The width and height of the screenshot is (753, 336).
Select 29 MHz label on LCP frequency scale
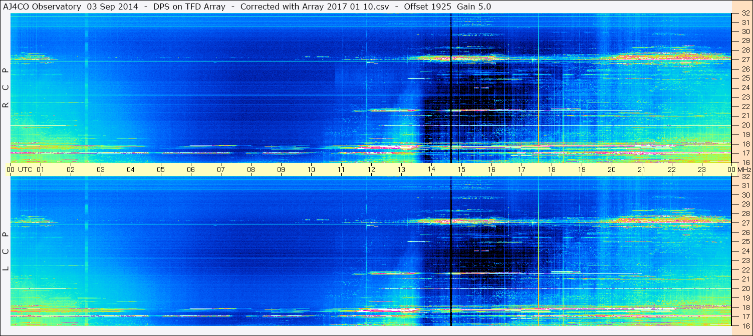click(x=745, y=204)
